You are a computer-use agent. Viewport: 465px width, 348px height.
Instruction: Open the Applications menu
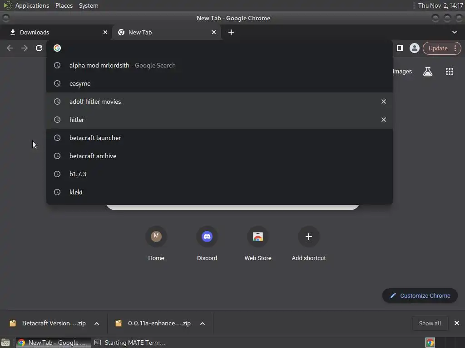click(x=32, y=5)
